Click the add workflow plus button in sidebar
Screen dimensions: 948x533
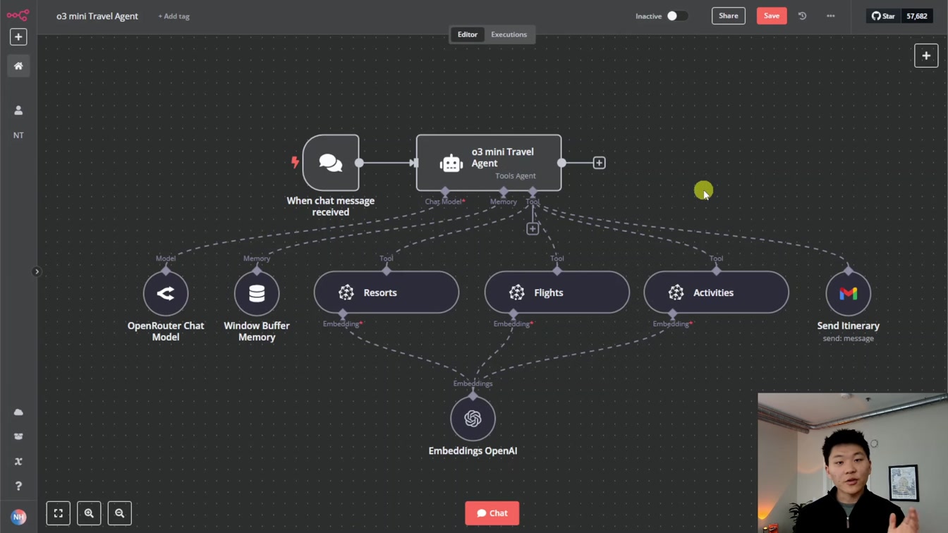click(x=18, y=37)
